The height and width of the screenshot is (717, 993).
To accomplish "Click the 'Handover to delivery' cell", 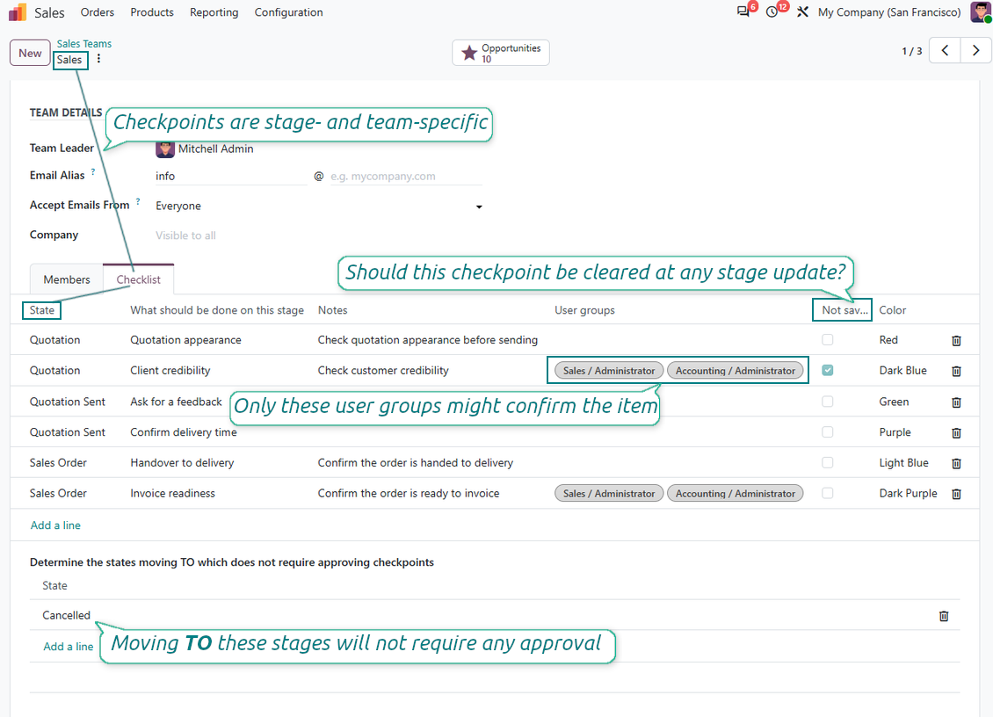I will 183,463.
